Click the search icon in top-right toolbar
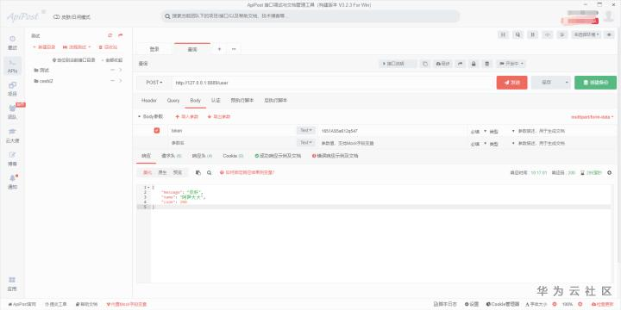The height and width of the screenshot is (310, 621). [x=517, y=34]
